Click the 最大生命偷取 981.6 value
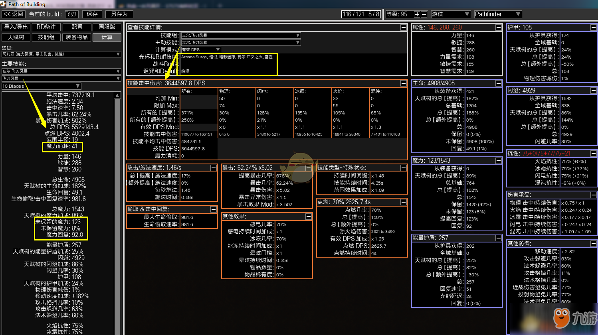Viewport: 598px width, 335px height. 187,217
